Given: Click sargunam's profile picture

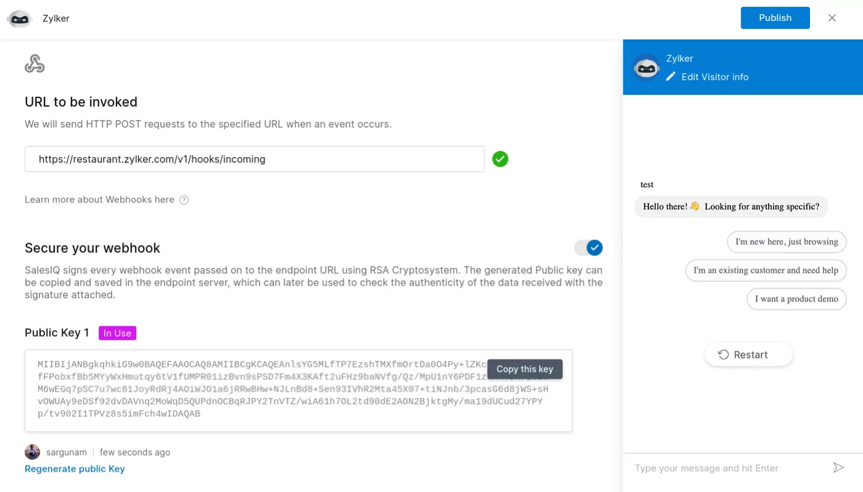Looking at the screenshot, I should 33,452.
